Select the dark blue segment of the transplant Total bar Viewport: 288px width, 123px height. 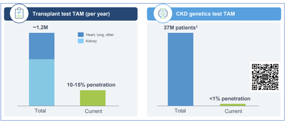(x=42, y=46)
